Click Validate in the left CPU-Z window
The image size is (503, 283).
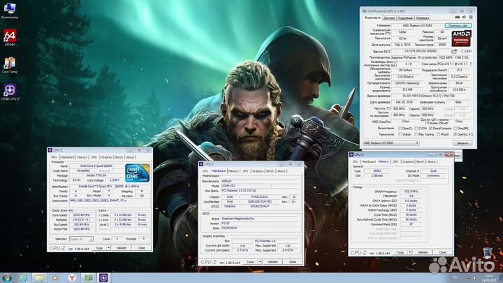[x=122, y=248]
